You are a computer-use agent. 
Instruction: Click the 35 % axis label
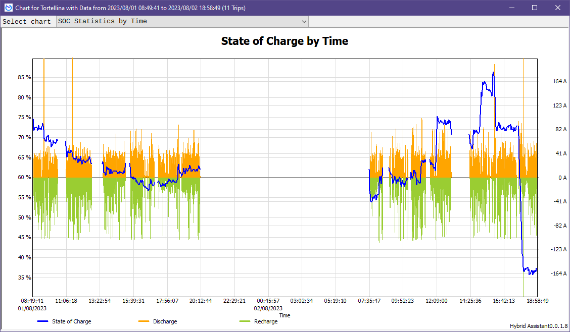click(x=24, y=278)
